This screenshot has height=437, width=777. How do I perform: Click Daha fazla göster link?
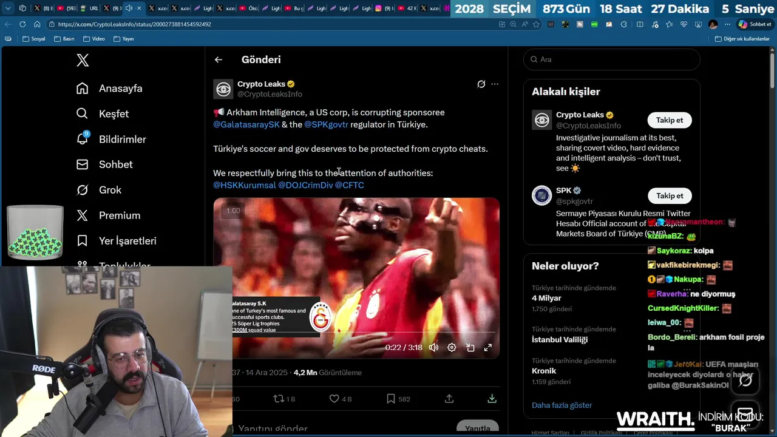coord(562,405)
